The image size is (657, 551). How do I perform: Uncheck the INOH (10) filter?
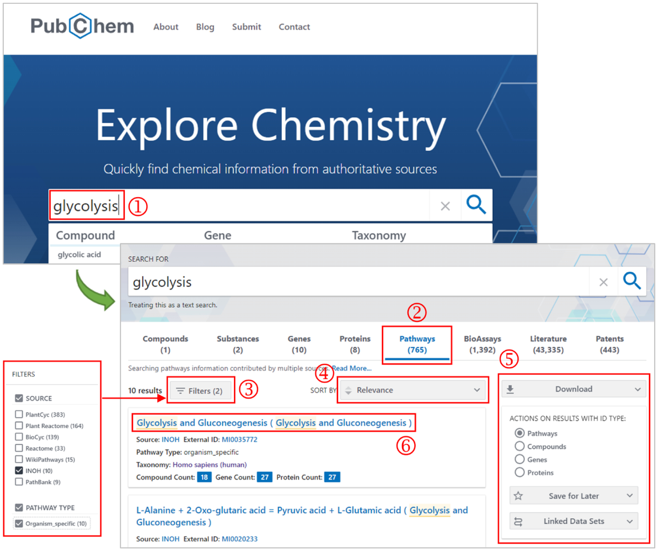(x=19, y=471)
